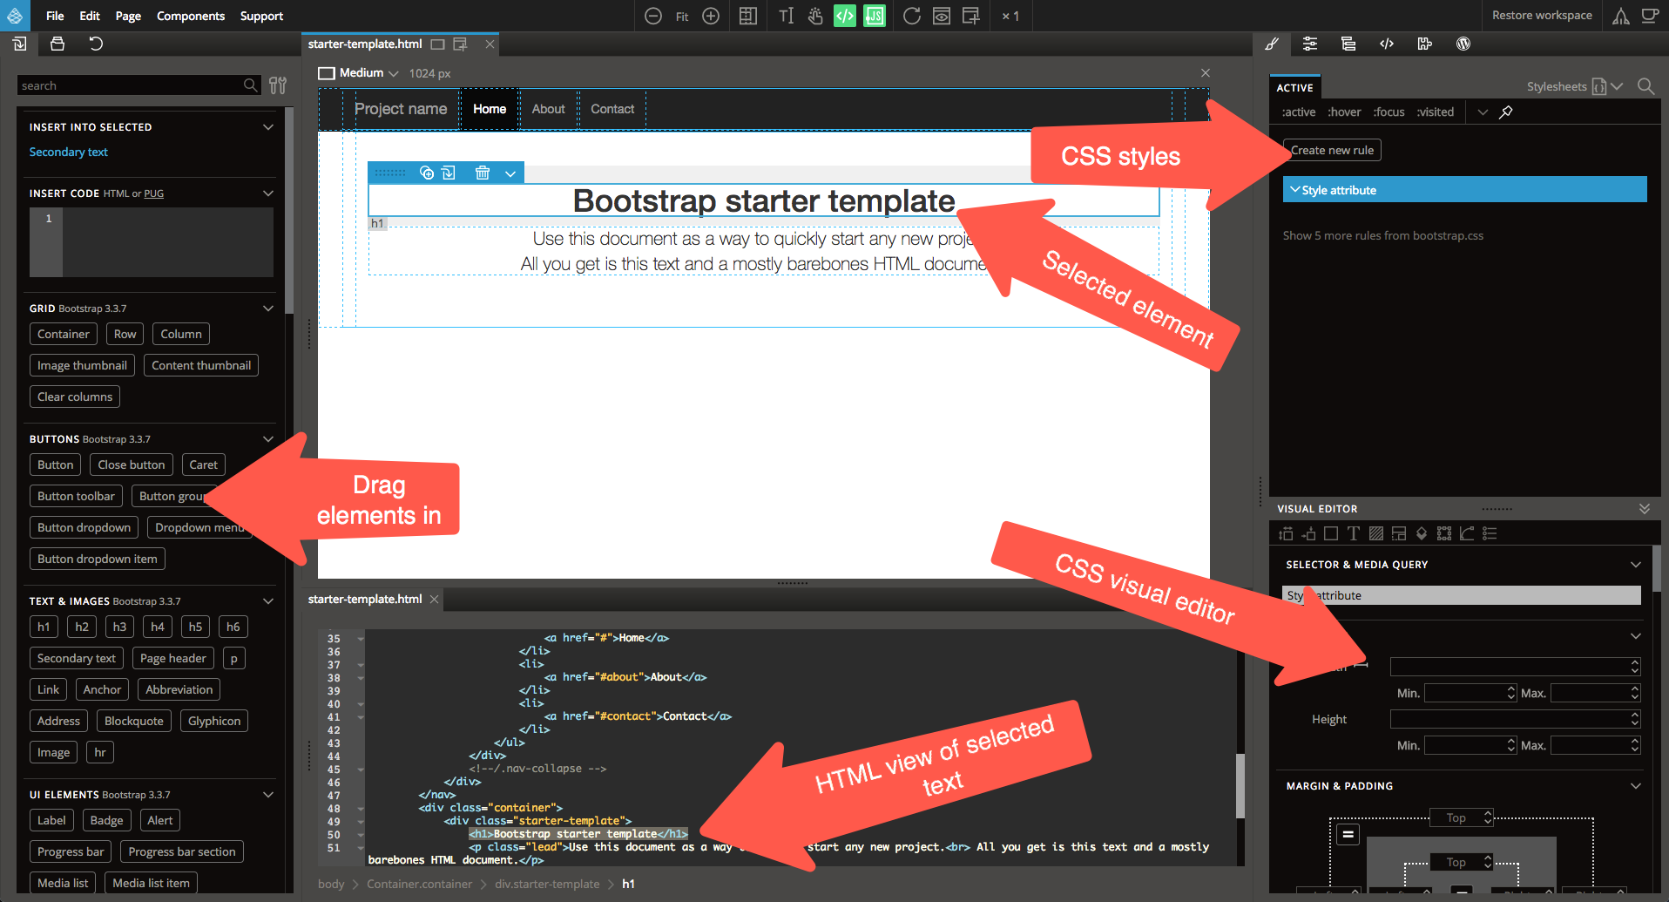Select the border radius curve icon

pos(1467,533)
